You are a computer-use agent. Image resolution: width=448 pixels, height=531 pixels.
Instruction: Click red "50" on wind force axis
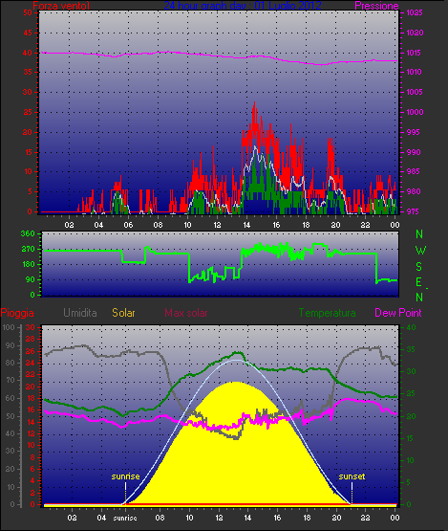[x=28, y=12]
